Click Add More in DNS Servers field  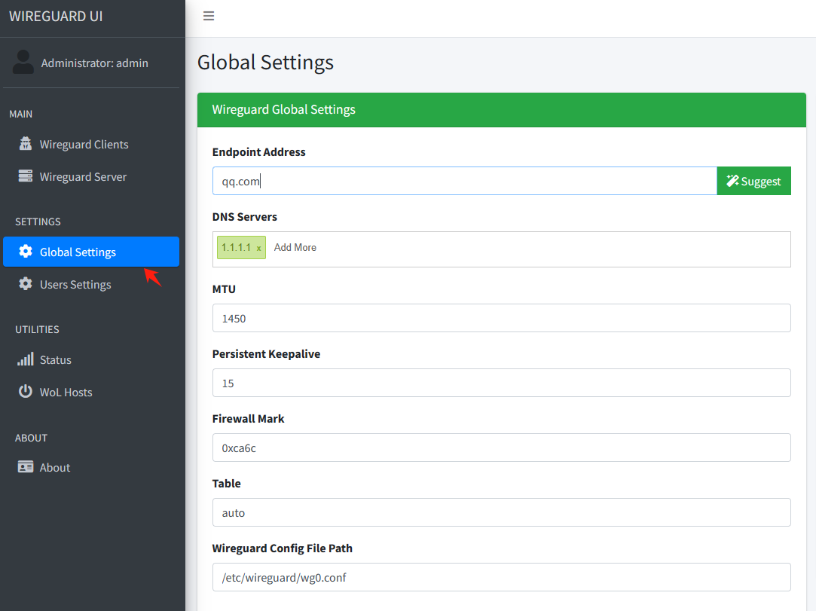click(x=295, y=248)
